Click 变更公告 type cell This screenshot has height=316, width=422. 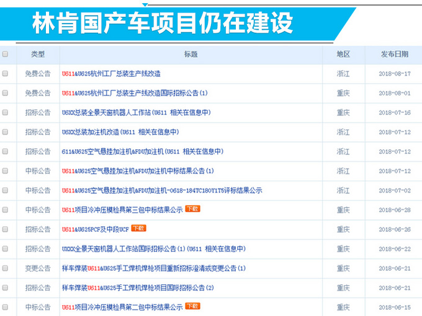point(38,268)
